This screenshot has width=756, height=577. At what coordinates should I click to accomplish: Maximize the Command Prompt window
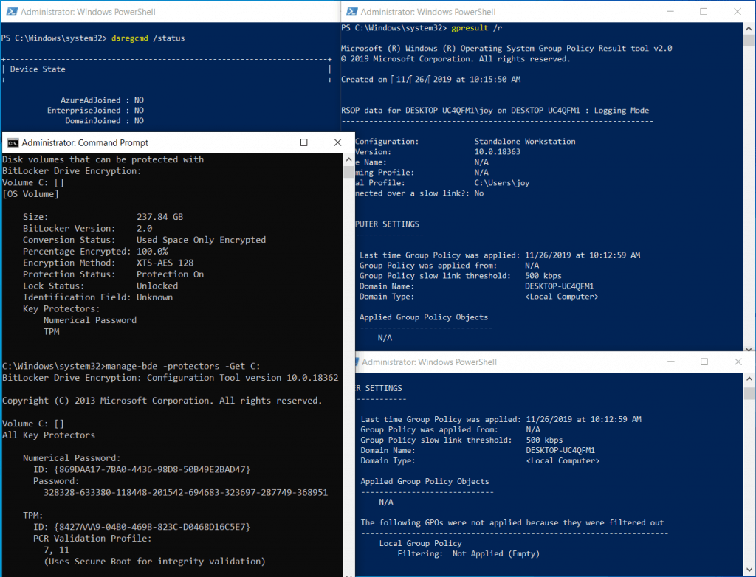point(303,142)
